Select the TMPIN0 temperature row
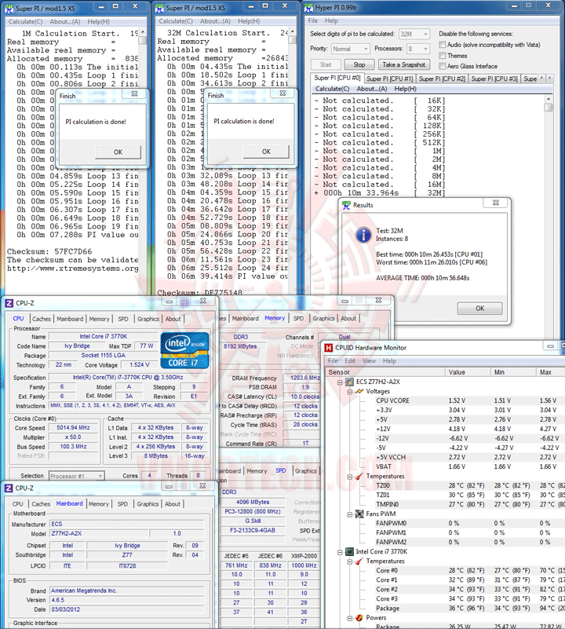The width and height of the screenshot is (565, 629). (x=465, y=504)
